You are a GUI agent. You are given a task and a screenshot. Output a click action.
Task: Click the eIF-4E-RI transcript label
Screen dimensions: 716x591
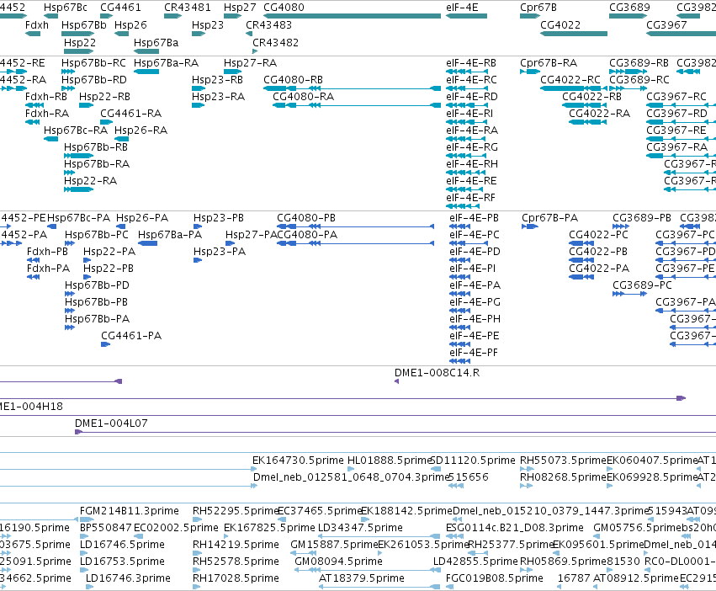click(x=469, y=114)
